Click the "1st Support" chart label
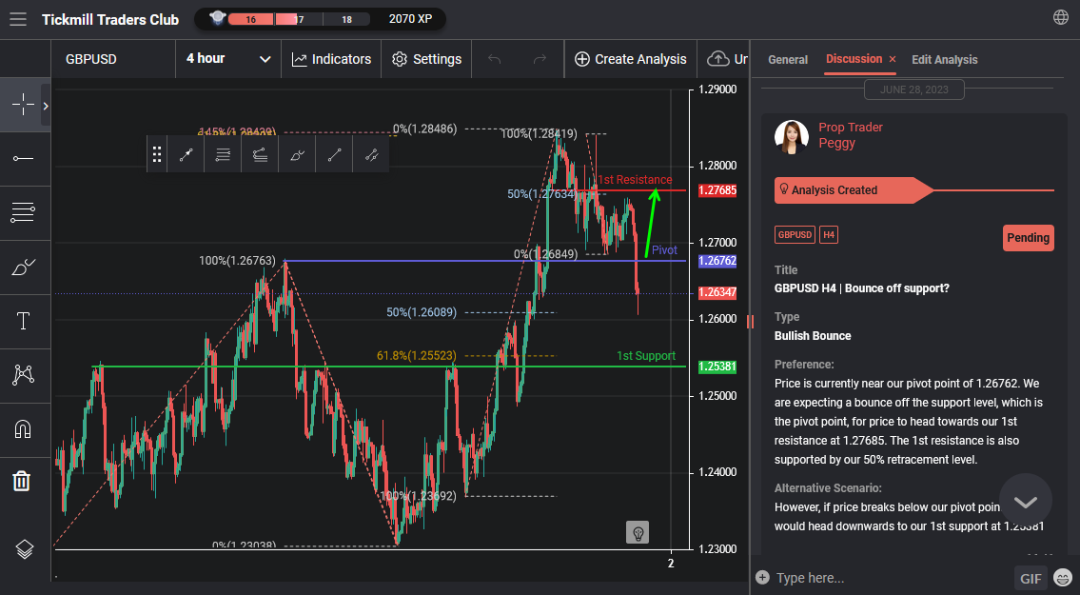The image size is (1080, 595). tap(645, 356)
